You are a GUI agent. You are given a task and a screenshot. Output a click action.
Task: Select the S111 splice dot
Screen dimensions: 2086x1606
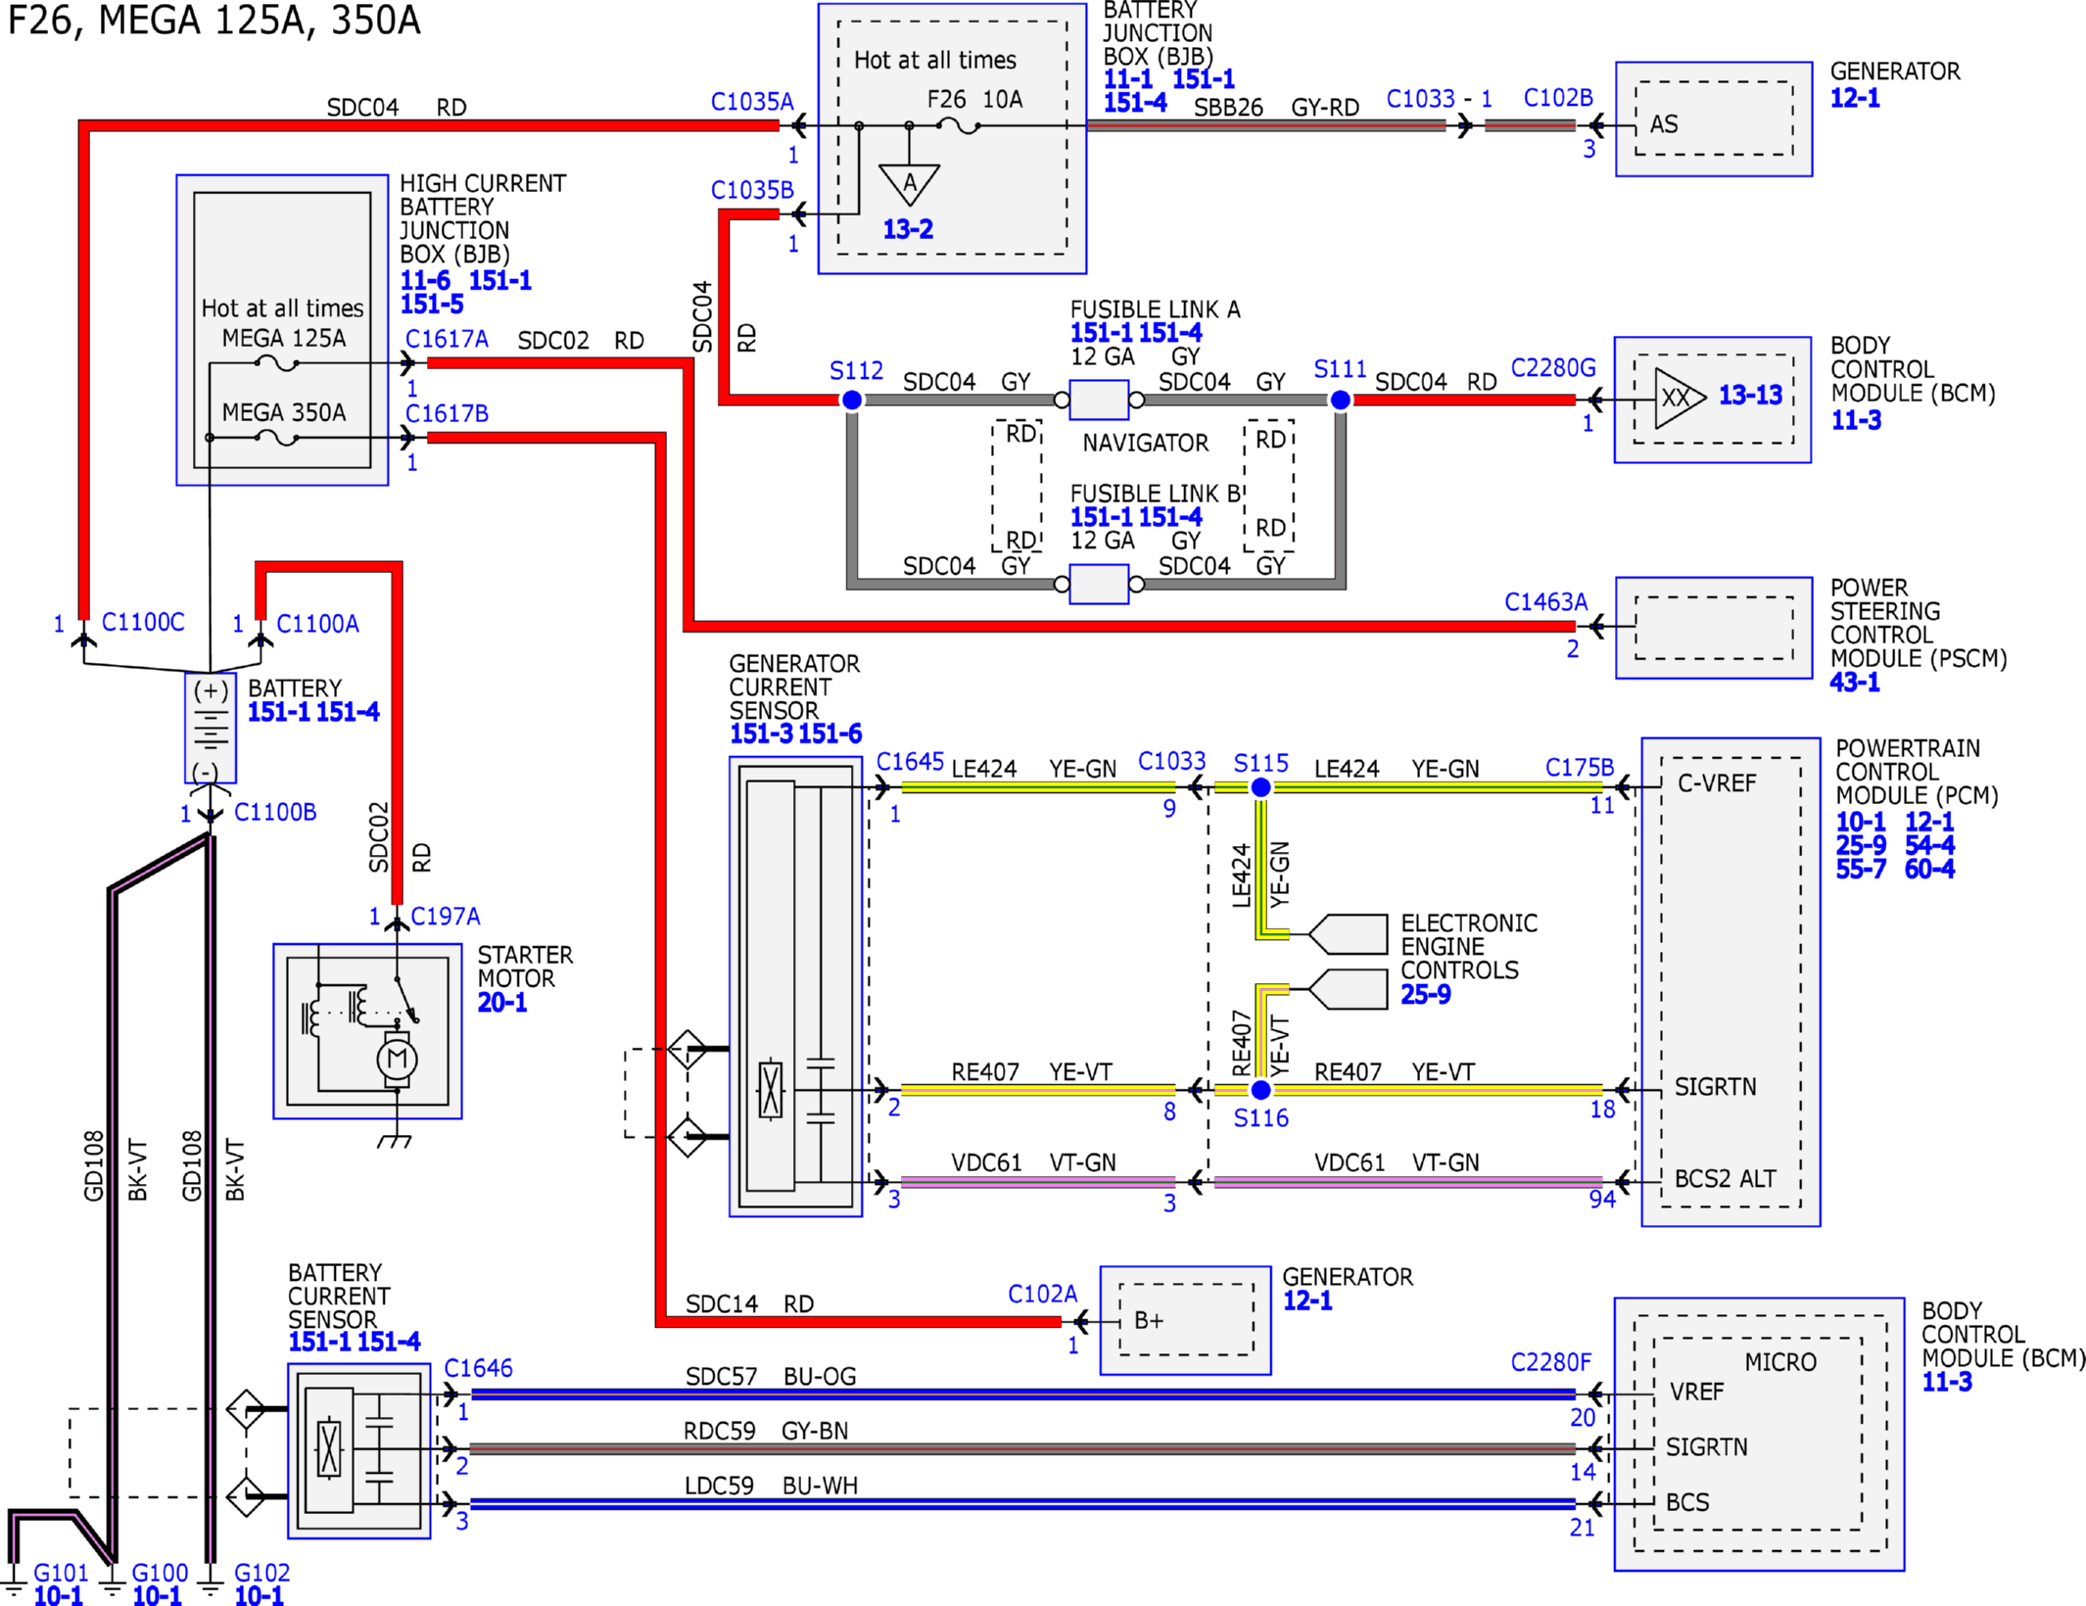pos(1340,400)
